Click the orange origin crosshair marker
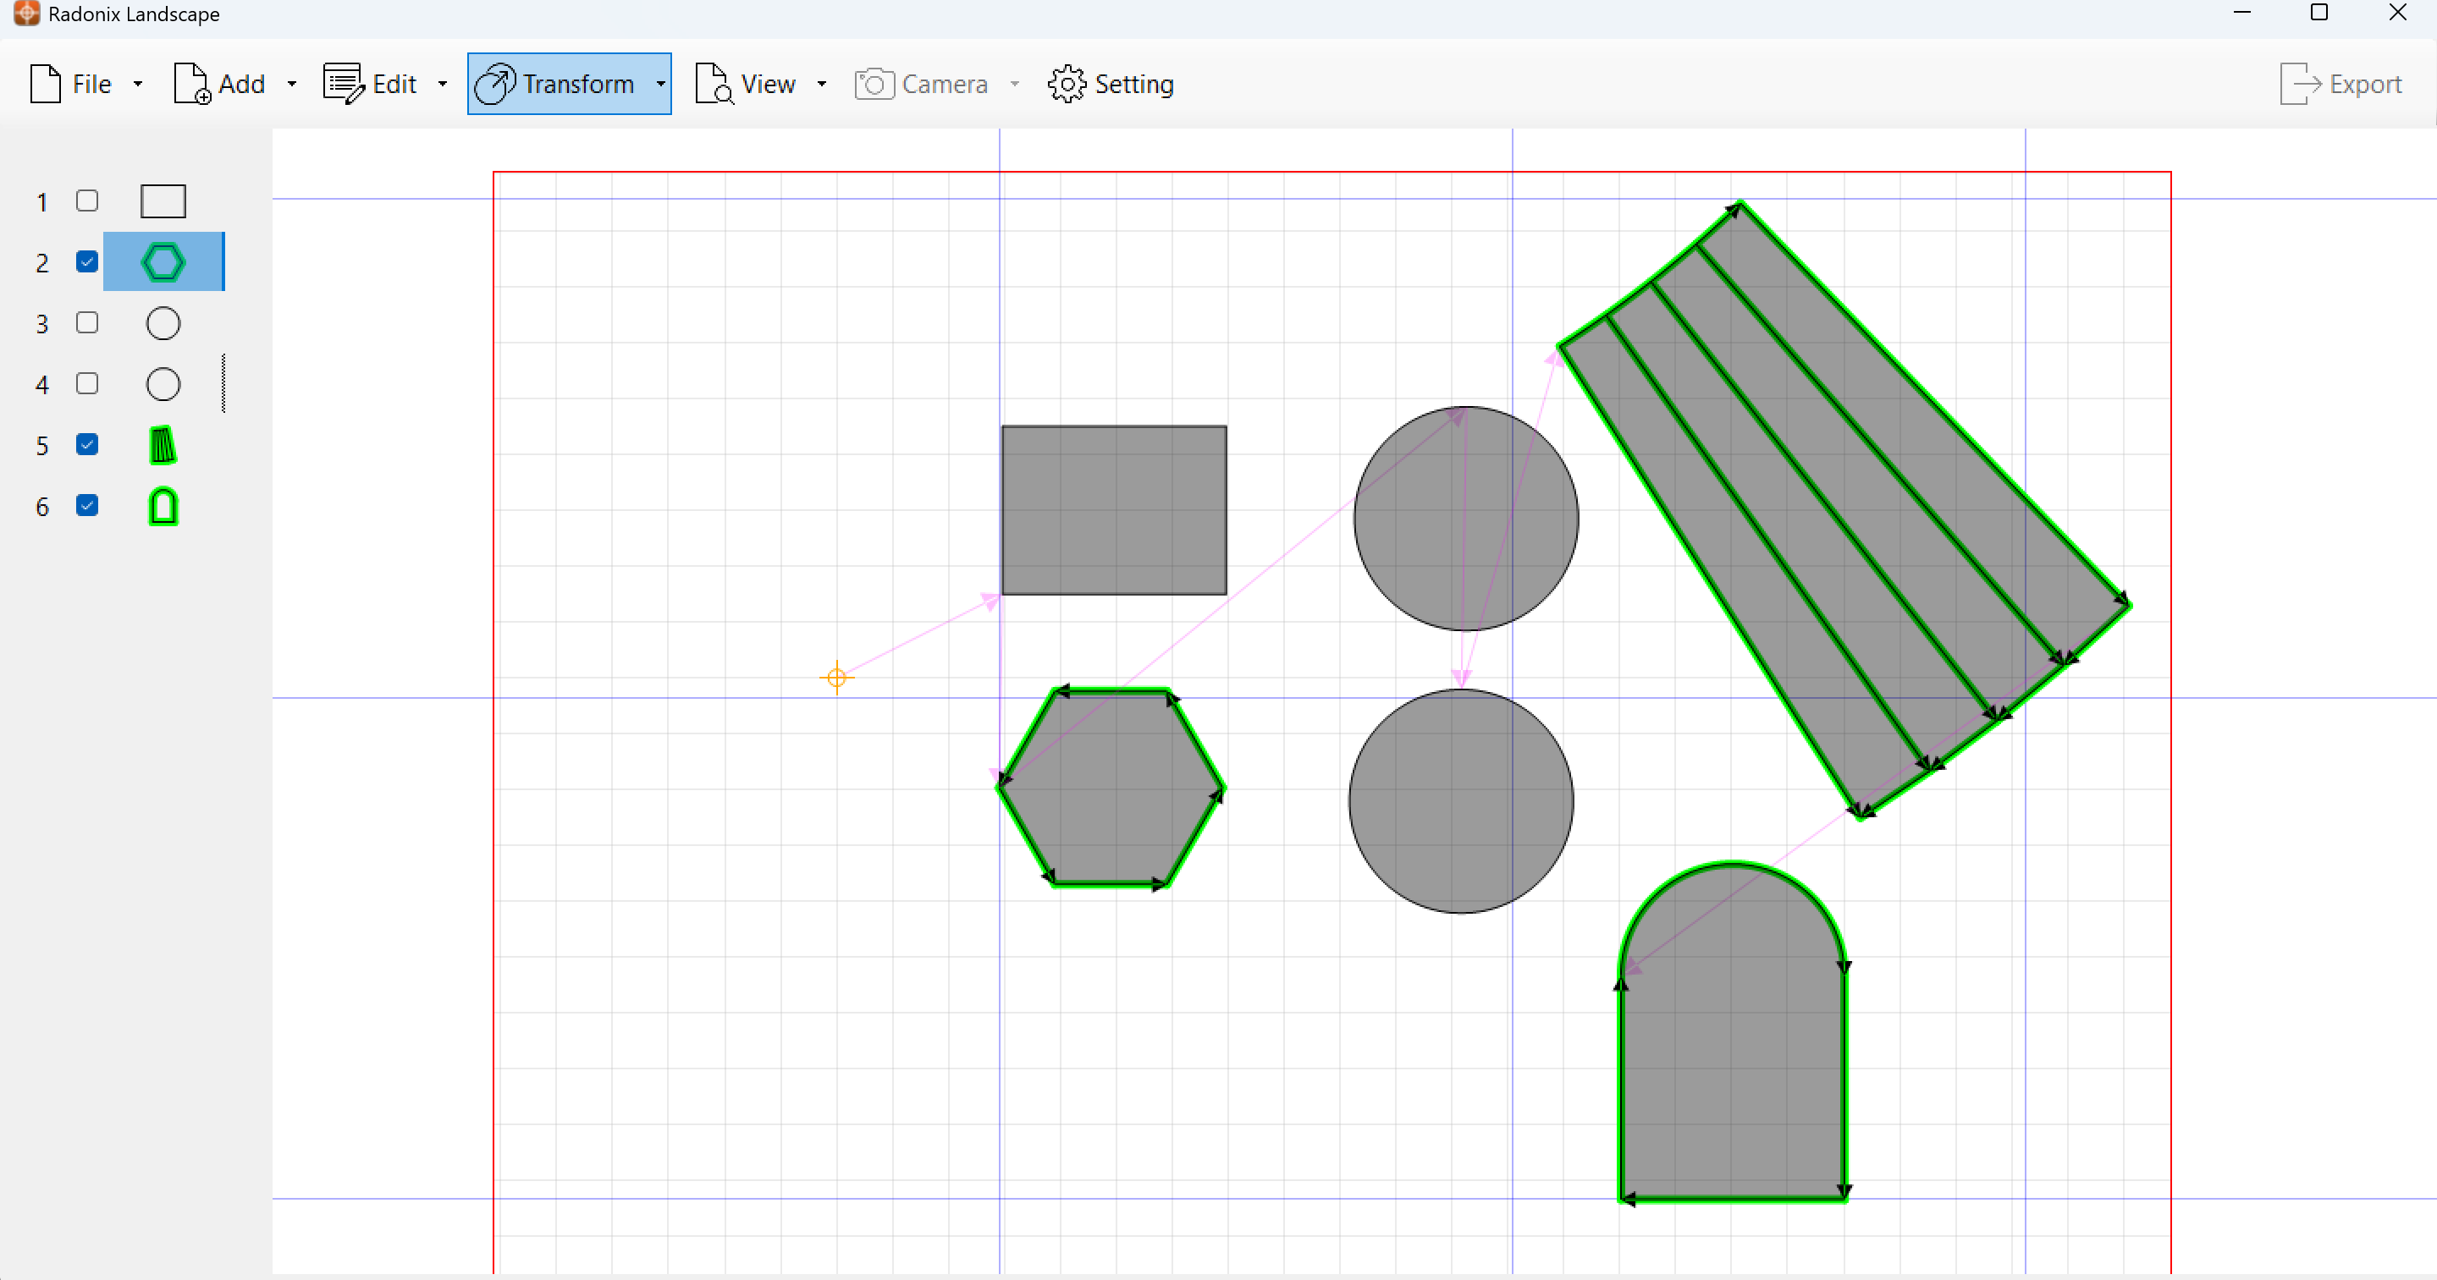 click(836, 678)
